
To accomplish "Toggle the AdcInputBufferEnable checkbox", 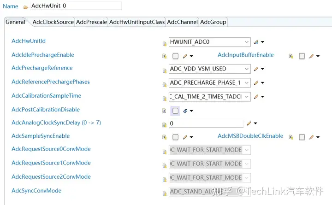I will point(302,56).
